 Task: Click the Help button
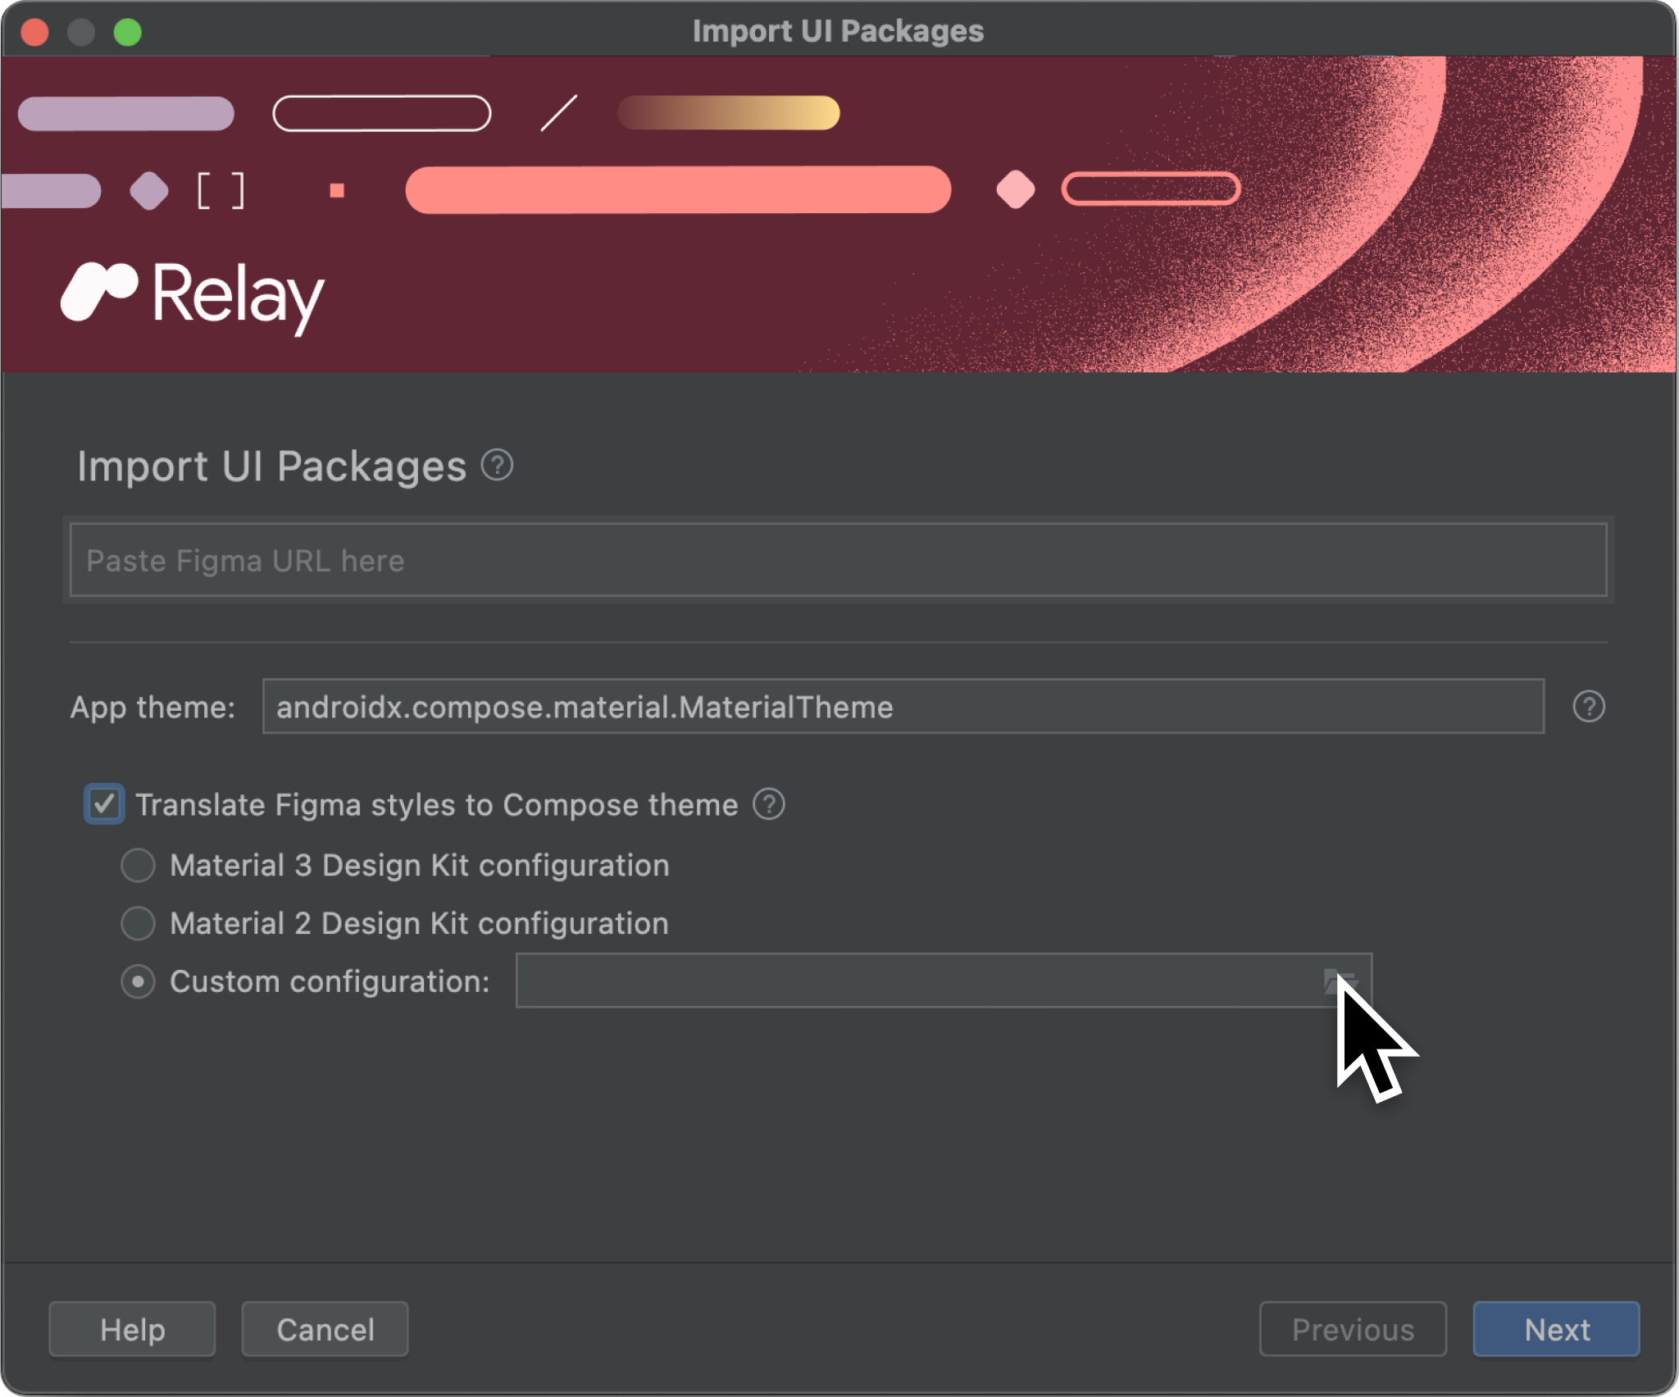coord(131,1329)
